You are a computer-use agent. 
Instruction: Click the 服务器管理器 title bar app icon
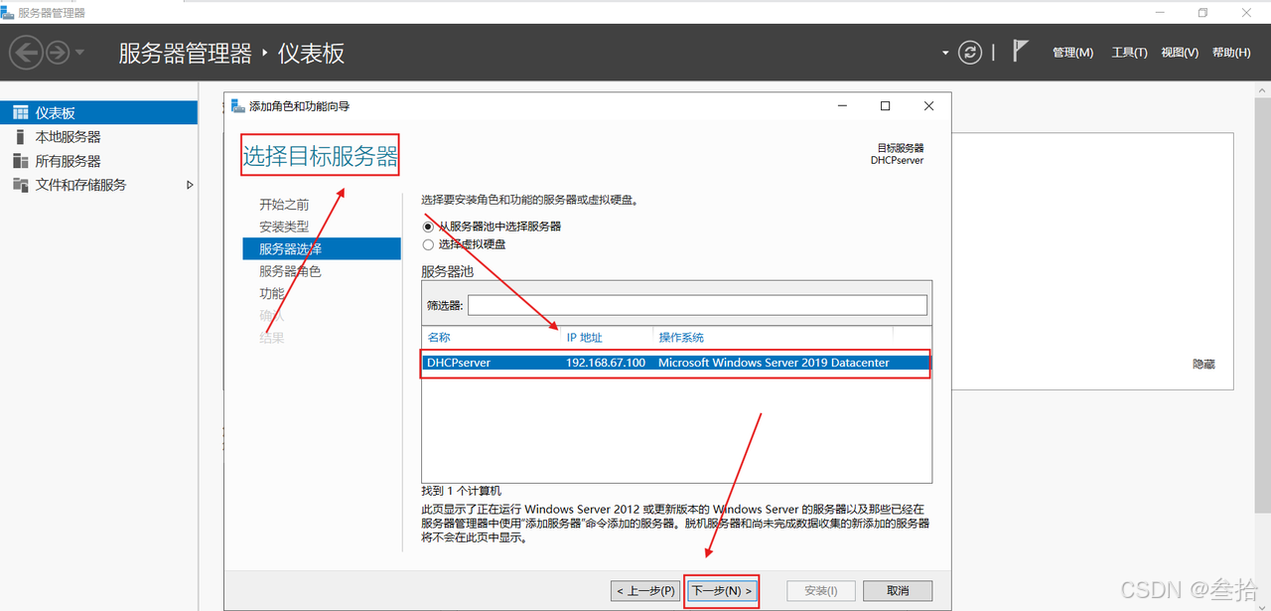click(x=8, y=12)
